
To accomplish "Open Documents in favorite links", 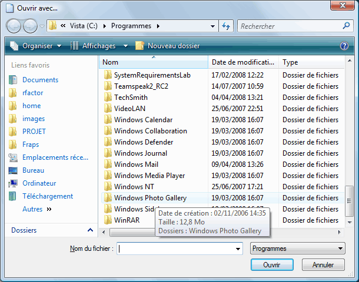I will coord(40,80).
